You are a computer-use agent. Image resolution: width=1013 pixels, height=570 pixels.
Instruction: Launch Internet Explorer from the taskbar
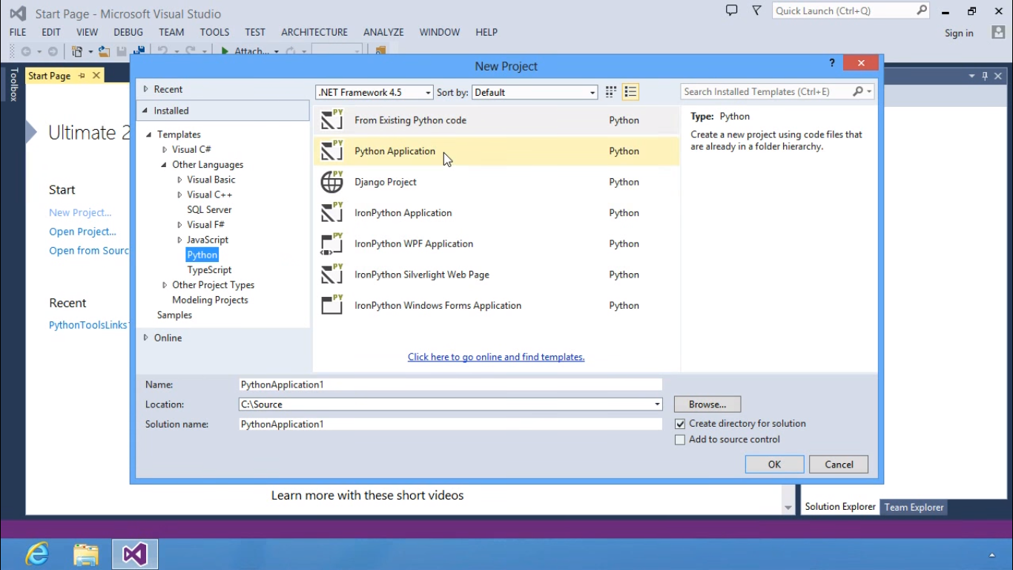(x=36, y=554)
